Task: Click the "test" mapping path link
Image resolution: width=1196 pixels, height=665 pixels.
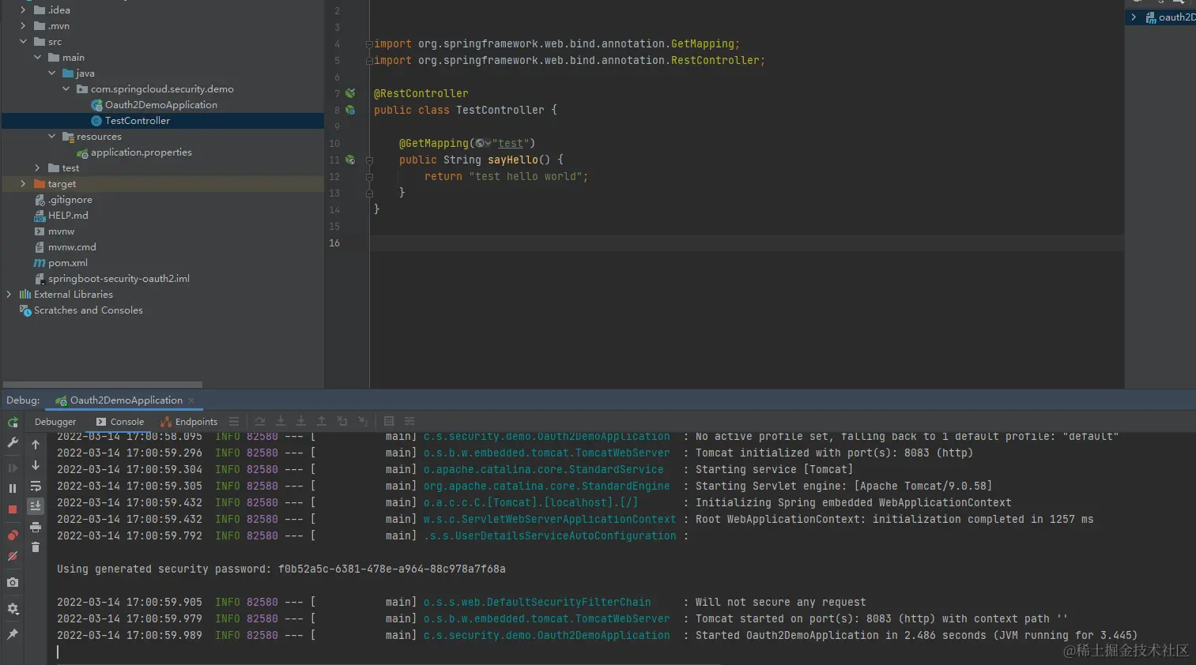Action: pos(511,143)
